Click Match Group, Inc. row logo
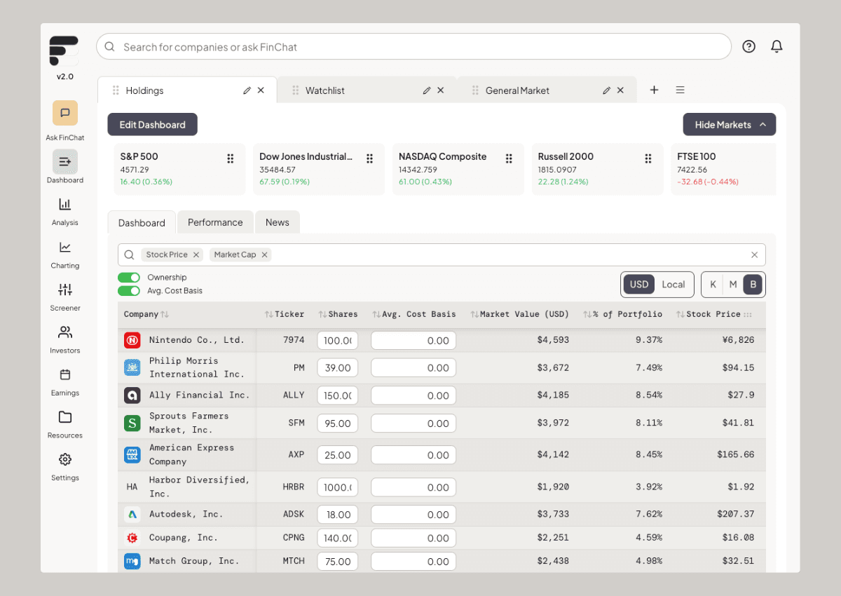Image resolution: width=841 pixels, height=596 pixels. pos(132,561)
